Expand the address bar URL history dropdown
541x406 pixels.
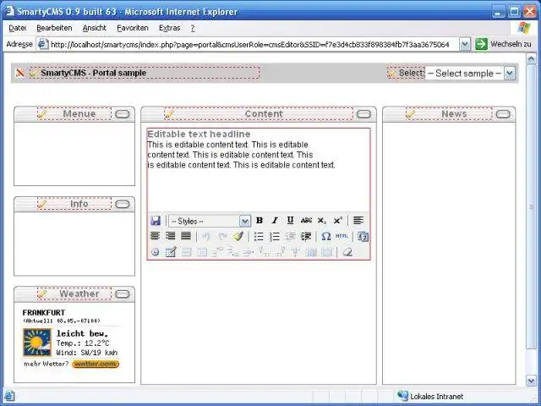[x=465, y=44]
